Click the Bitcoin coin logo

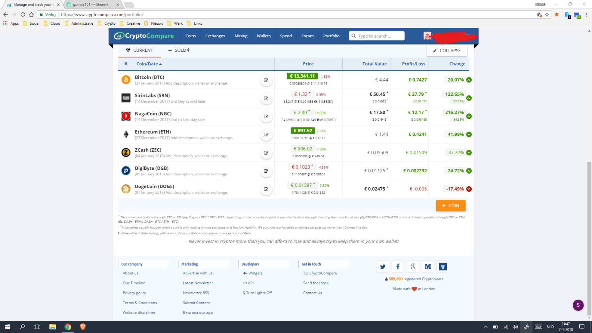pyautogui.click(x=126, y=80)
